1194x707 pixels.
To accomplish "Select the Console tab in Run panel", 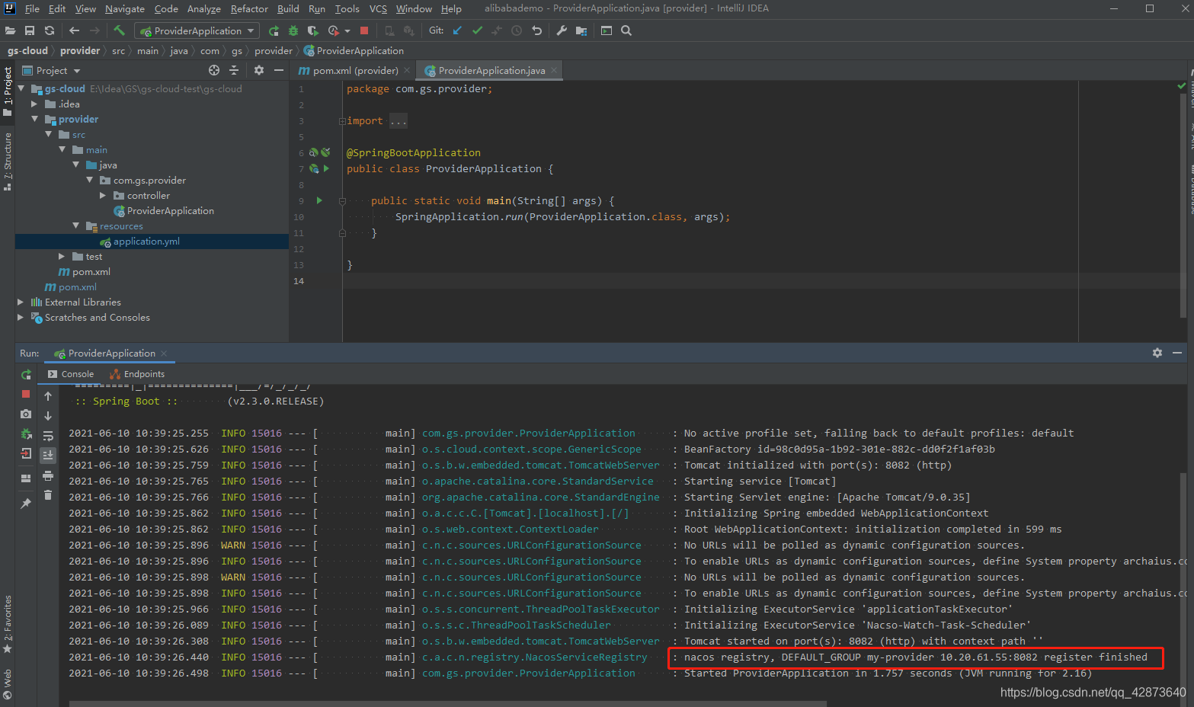I will click(x=71, y=374).
